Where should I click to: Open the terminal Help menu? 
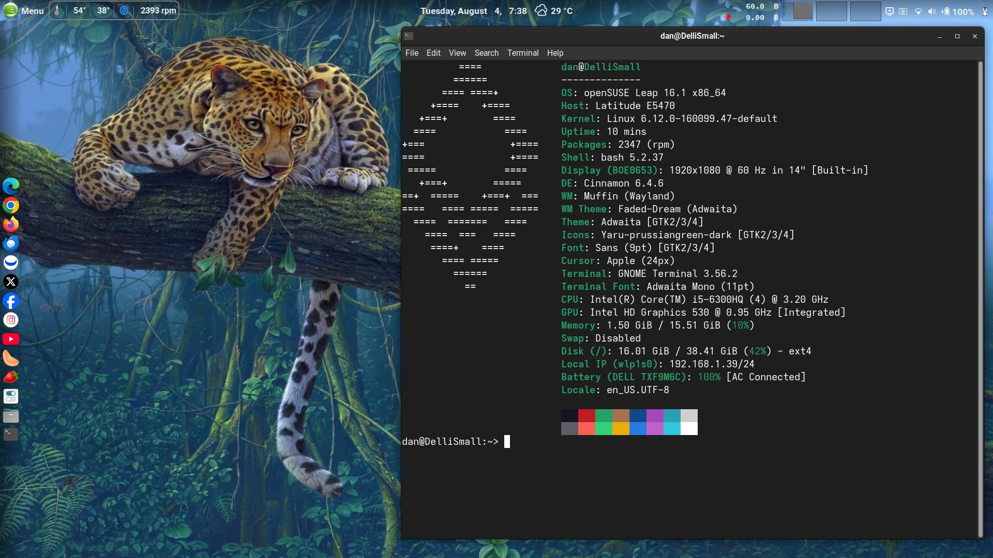555,53
